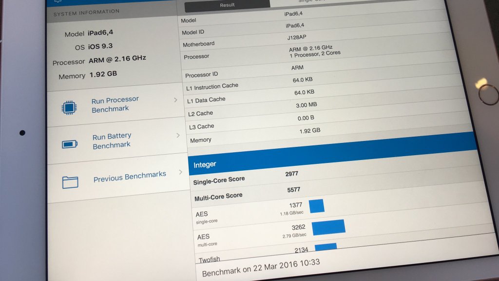Image resolution: width=499 pixels, height=281 pixels.
Task: Expand chevron beside Run Battery Benchmark
Action: pos(178,135)
